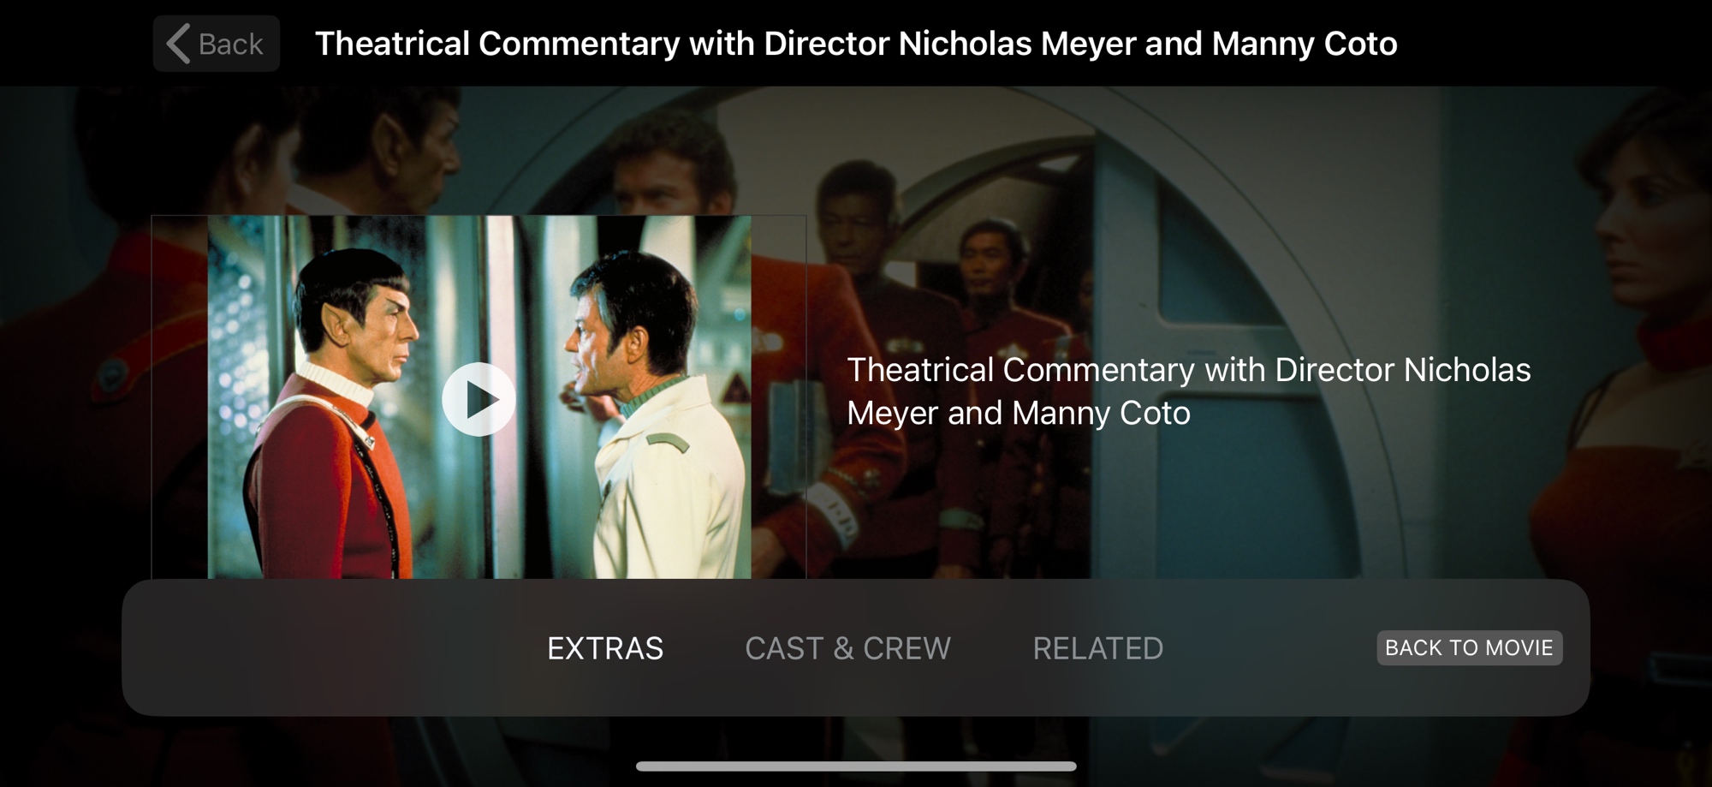Image resolution: width=1712 pixels, height=787 pixels.
Task: Go back using the Back button label
Action: (230, 44)
